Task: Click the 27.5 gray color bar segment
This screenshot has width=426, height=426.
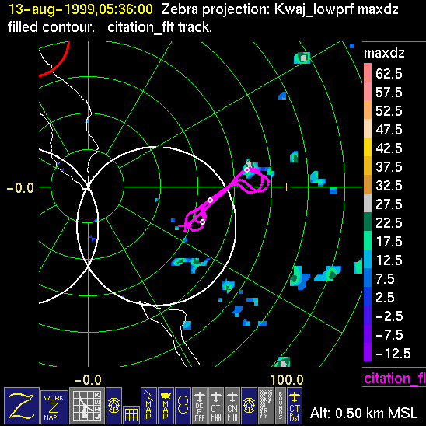Action: [x=368, y=203]
